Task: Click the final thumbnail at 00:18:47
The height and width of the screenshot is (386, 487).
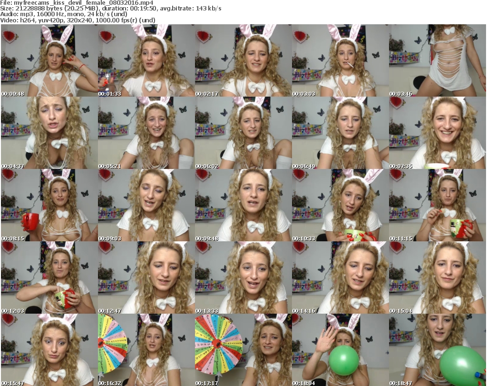Action: coord(437,350)
